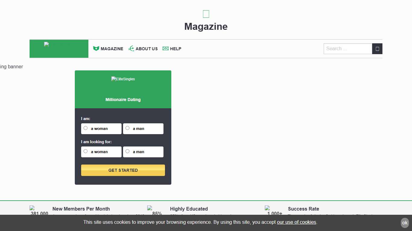Click the site logo in the green header block
Image resolution: width=412 pixels, height=231 pixels.
point(47,44)
